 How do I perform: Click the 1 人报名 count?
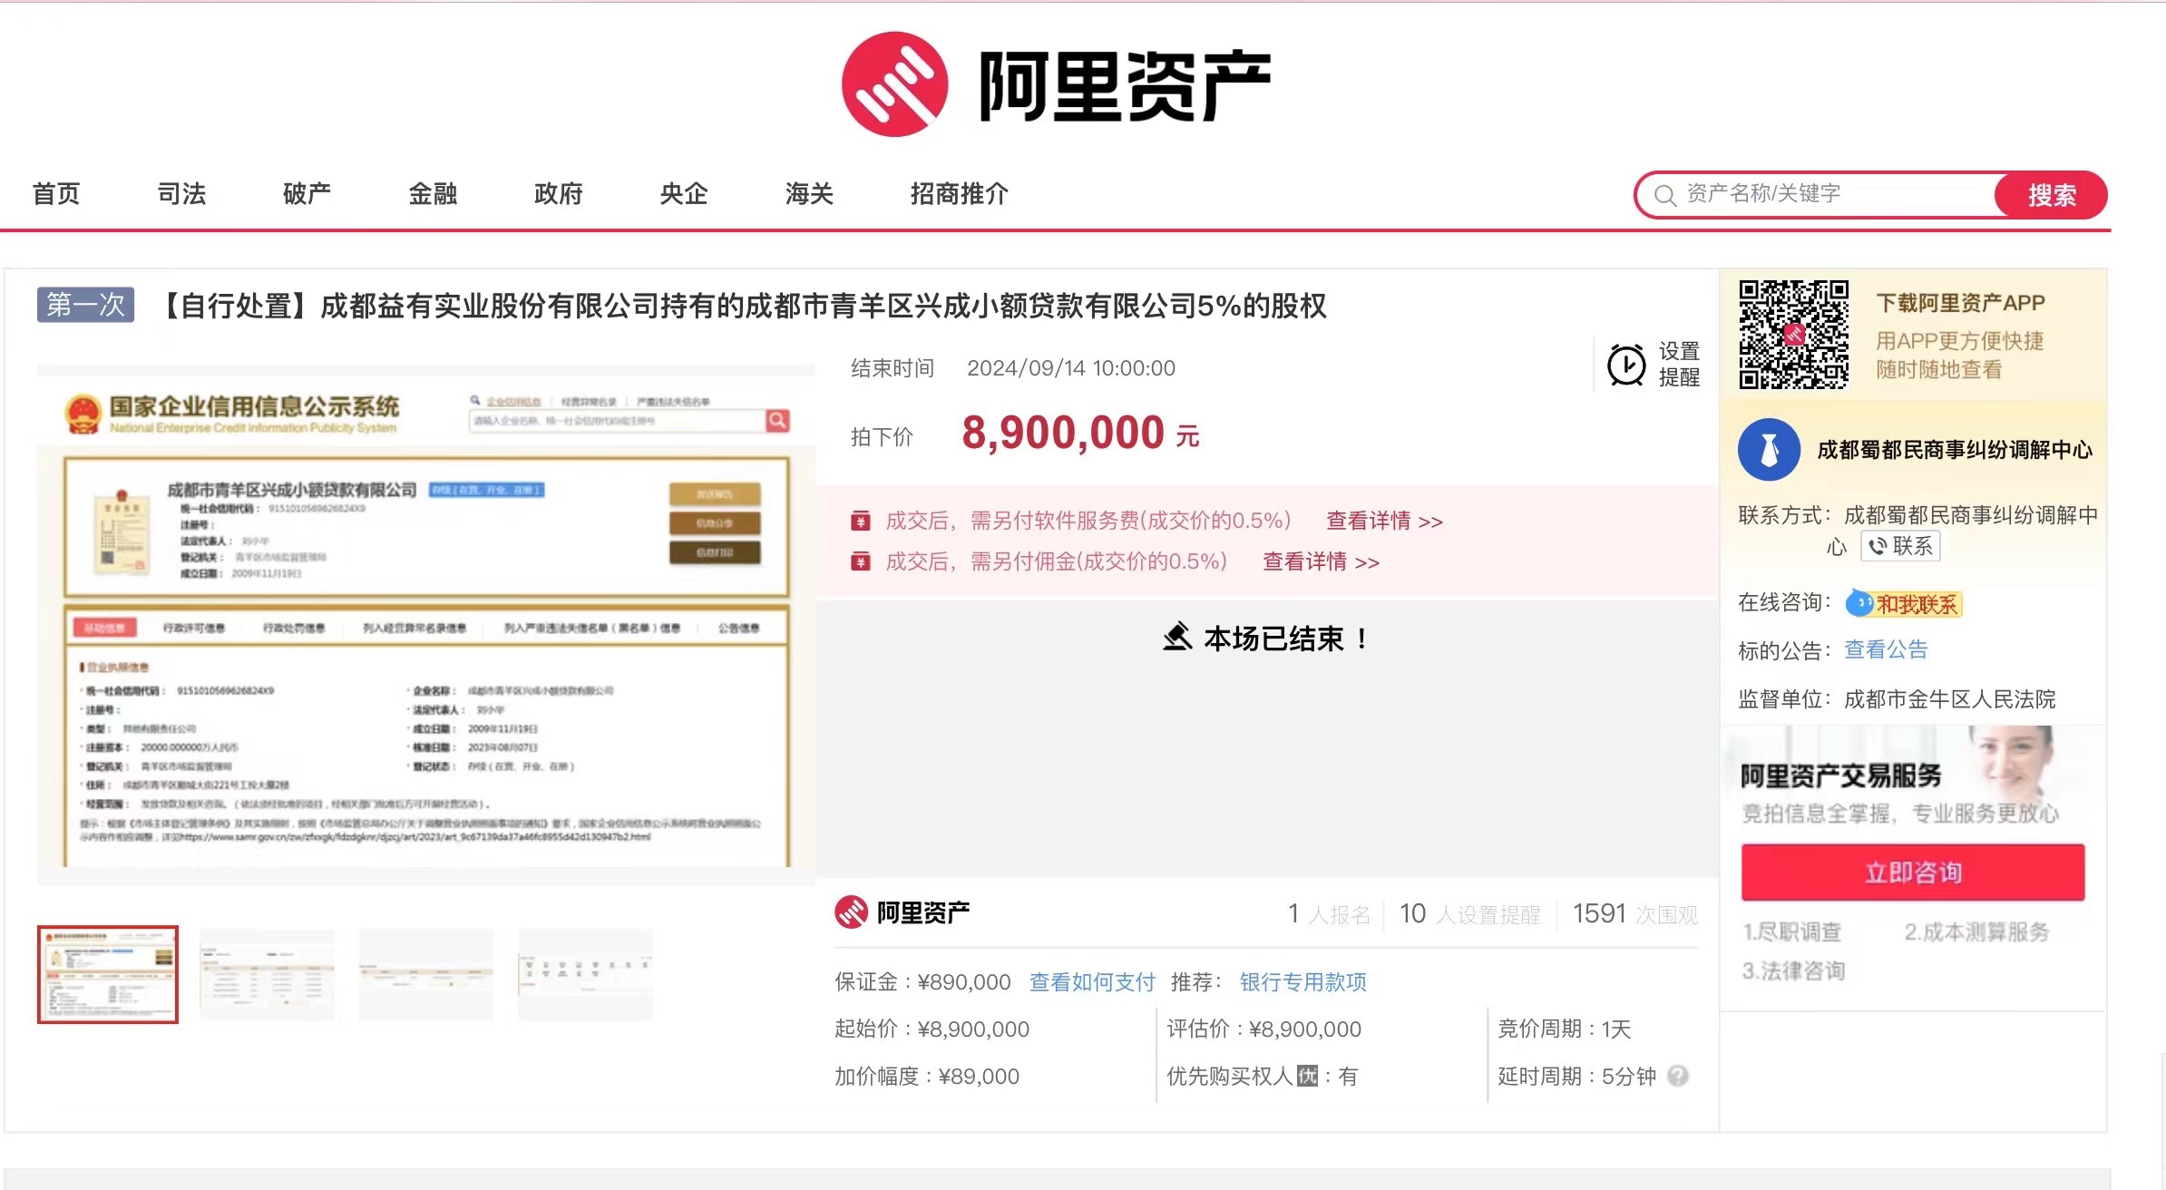(x=1329, y=913)
